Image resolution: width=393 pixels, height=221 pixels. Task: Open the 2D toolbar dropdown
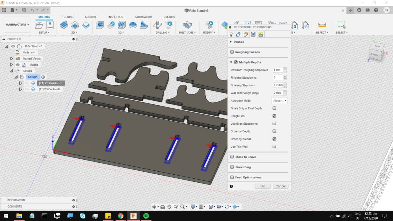(x=74, y=33)
